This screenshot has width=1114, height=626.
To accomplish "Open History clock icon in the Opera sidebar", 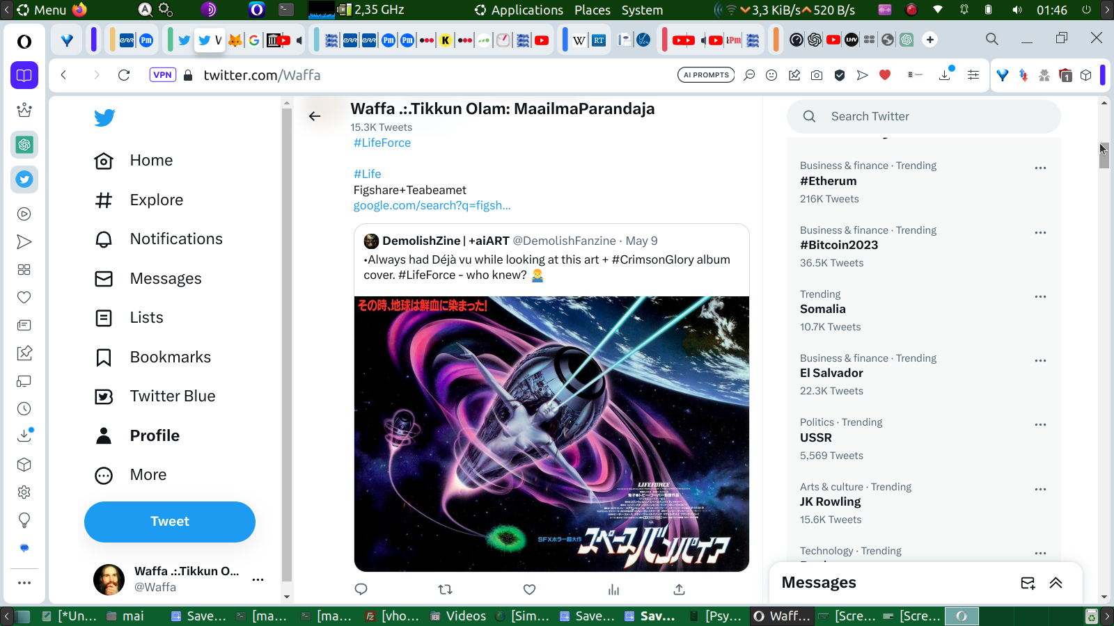I will pos(24,409).
